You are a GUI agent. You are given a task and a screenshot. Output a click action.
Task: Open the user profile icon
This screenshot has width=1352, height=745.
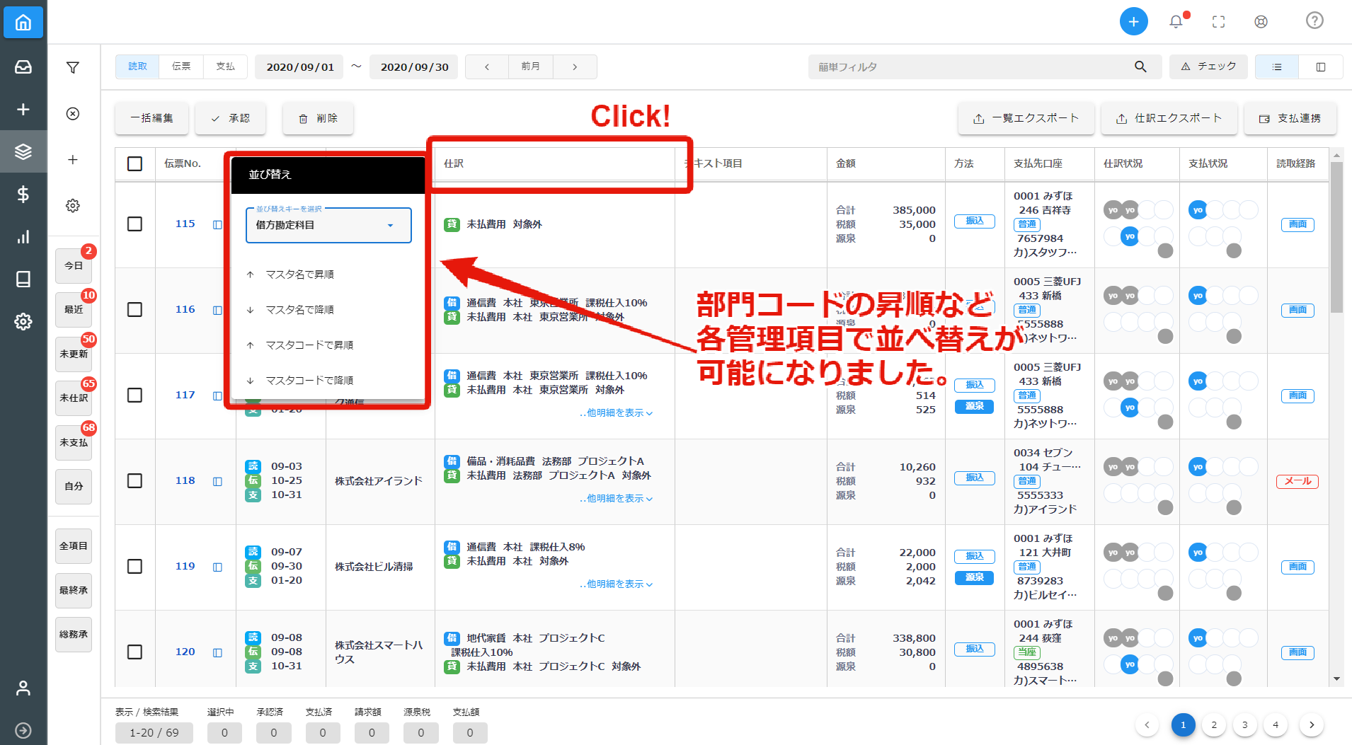[x=23, y=688]
